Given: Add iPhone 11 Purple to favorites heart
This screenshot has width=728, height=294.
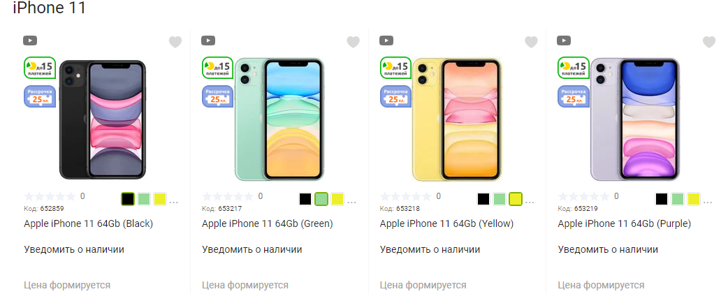Looking at the screenshot, I should coord(709,42).
